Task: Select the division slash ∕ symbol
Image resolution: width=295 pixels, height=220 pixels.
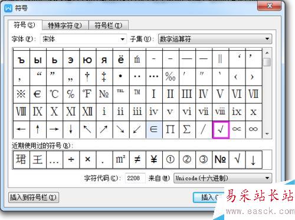Action: click(204, 130)
